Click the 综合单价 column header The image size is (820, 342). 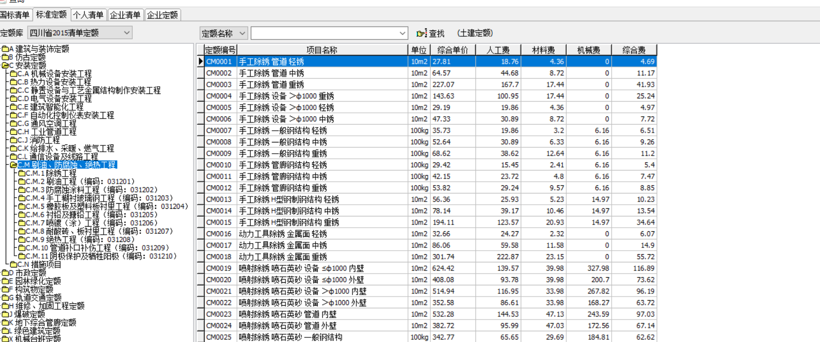pos(453,50)
